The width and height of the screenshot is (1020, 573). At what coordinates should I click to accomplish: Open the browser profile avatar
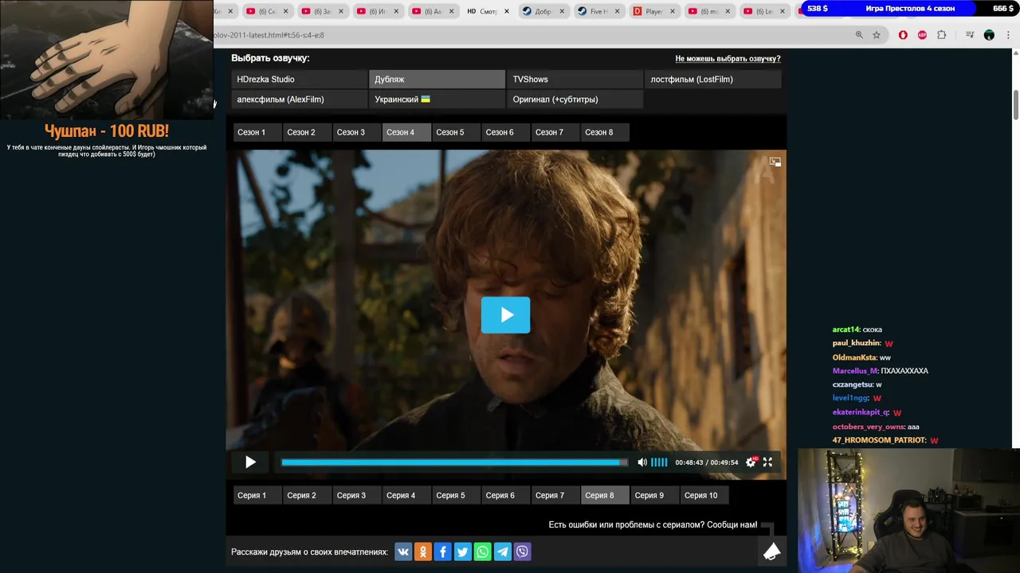pyautogui.click(x=989, y=35)
